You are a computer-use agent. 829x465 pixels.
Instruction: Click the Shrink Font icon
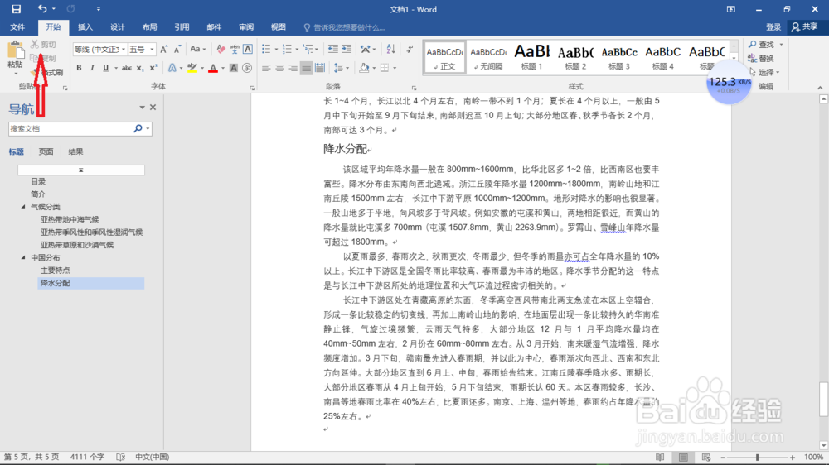(x=177, y=49)
